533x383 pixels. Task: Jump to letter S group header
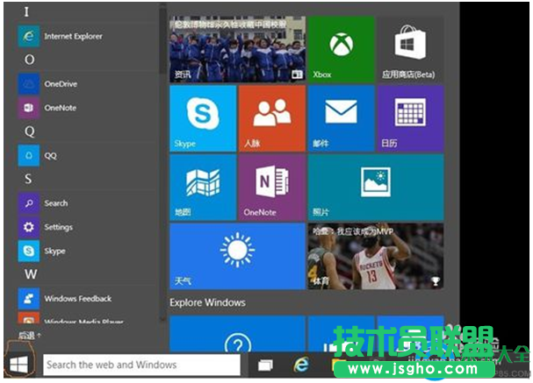[28, 179]
